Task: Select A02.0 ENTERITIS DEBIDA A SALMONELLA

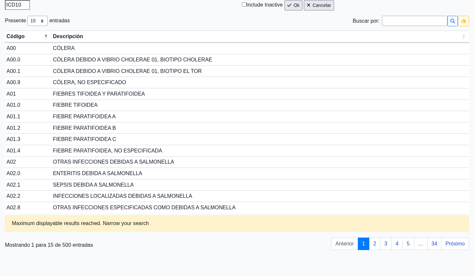Action: pyautogui.click(x=97, y=173)
